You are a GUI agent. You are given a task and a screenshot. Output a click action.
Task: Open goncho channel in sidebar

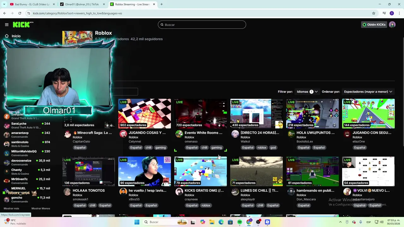click(x=27, y=199)
